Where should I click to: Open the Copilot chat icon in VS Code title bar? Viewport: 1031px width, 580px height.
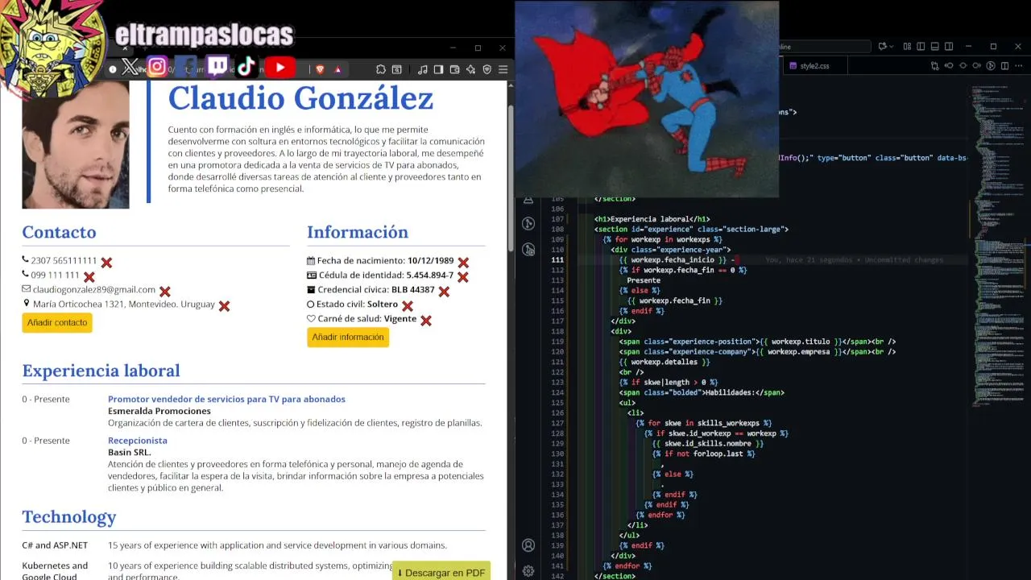click(883, 47)
